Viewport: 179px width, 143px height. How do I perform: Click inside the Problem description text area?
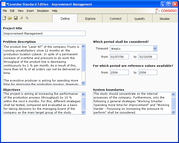42,64
